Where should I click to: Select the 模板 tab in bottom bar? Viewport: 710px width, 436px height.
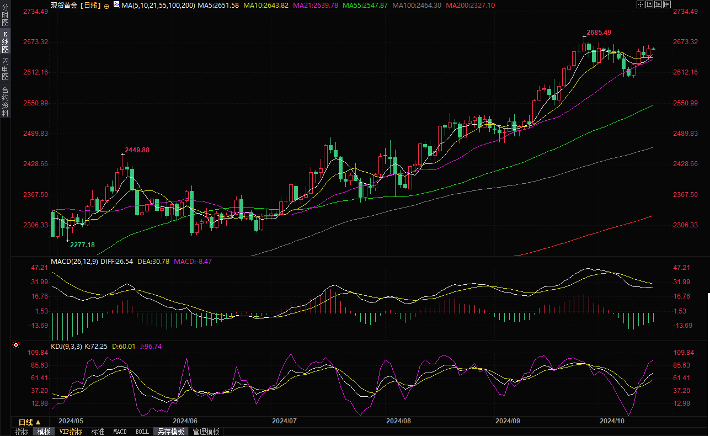click(x=44, y=432)
